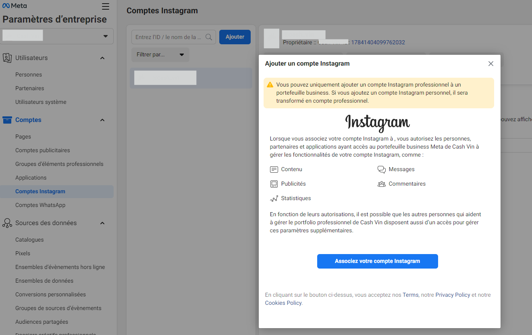Open the Privacy Policy link
The width and height of the screenshot is (532, 335).
pyautogui.click(x=453, y=295)
